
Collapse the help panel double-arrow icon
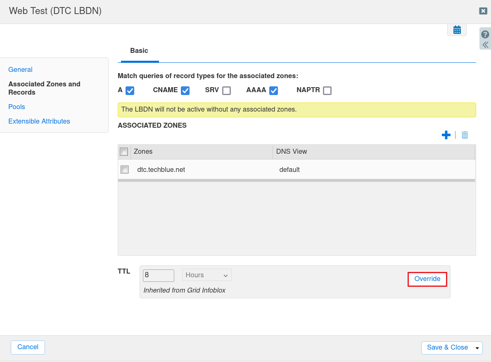coord(485,45)
